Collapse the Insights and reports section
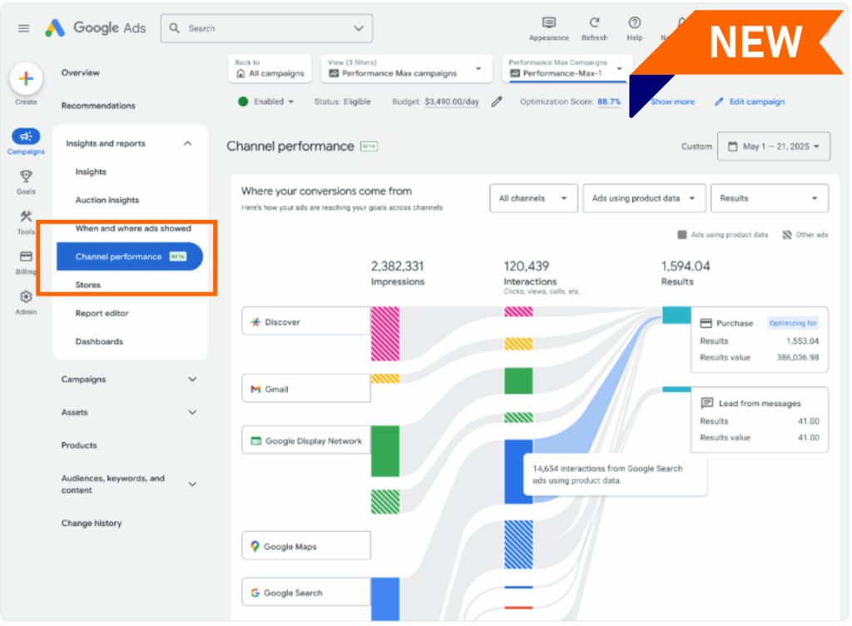The width and height of the screenshot is (852, 626). [187, 143]
